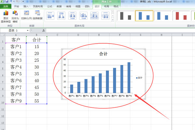This screenshot has height=130, width=195.
Task: Select column B header
Action: pos(36,35)
